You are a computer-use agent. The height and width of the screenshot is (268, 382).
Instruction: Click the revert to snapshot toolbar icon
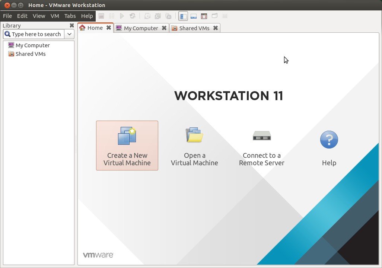tap(158, 16)
